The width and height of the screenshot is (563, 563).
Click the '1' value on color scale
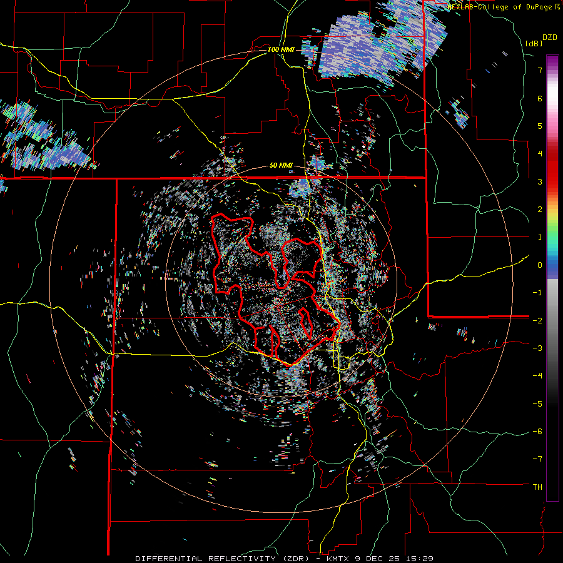(x=540, y=237)
